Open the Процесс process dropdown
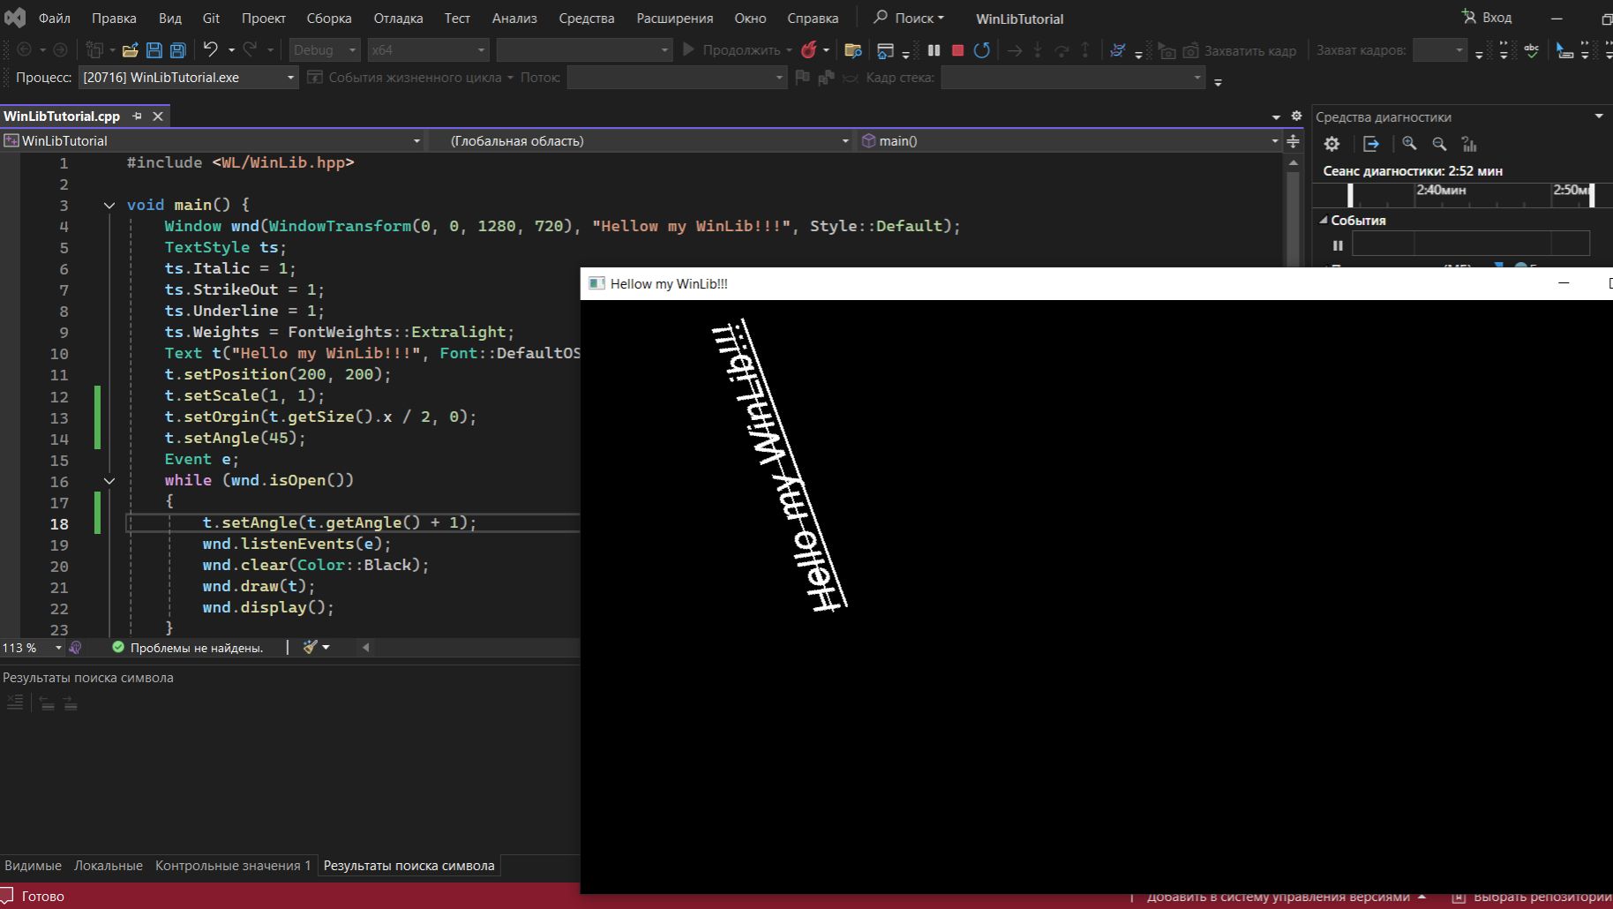 290,78
